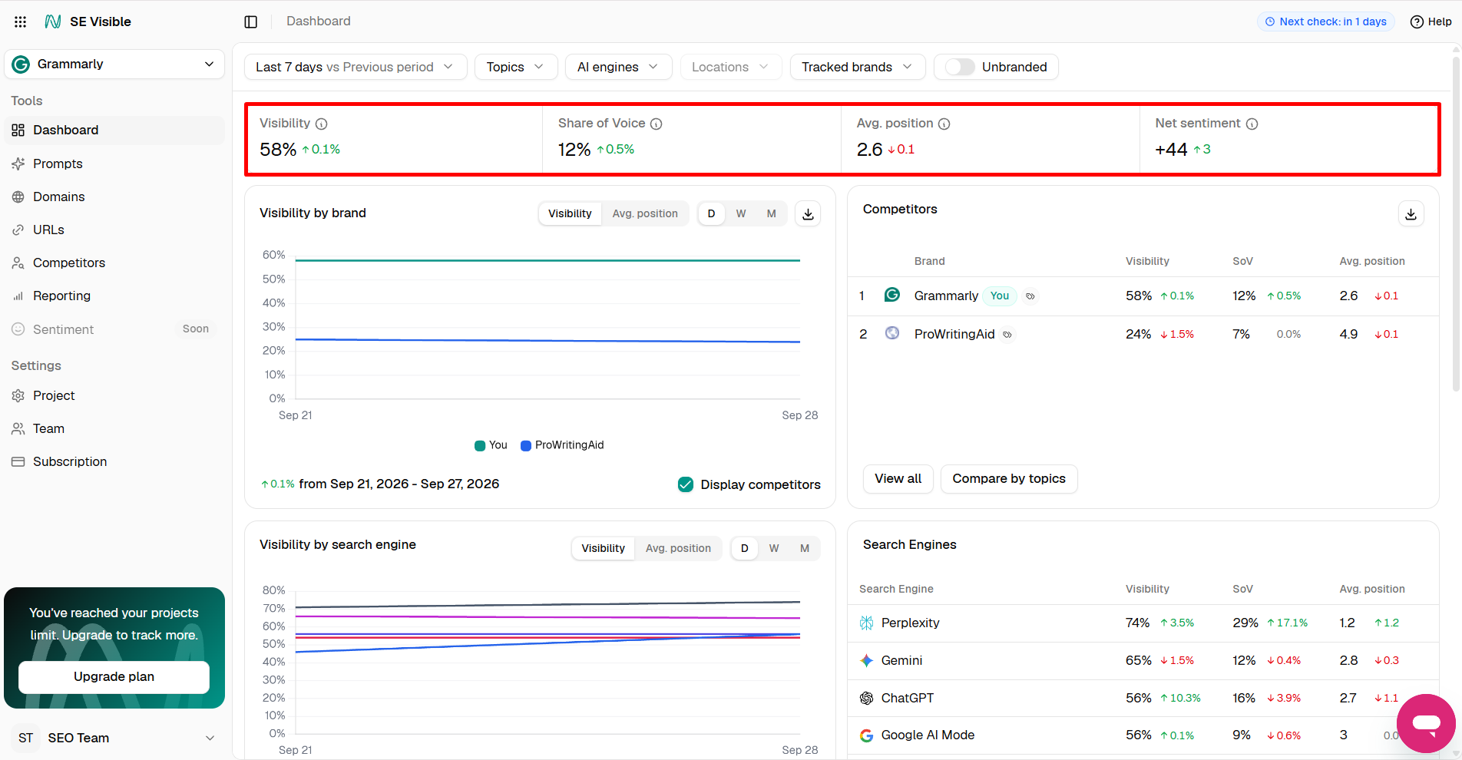Open the chat support bubble
Image resolution: width=1462 pixels, height=760 pixels.
point(1426,723)
